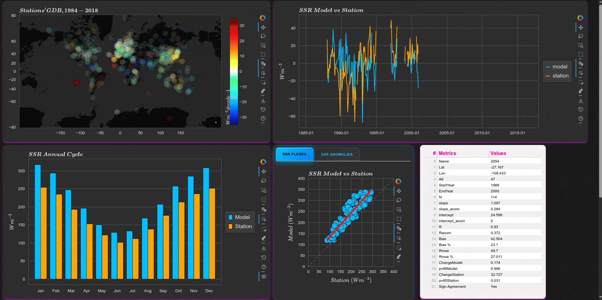Screen dimensions: 602x300
Task: Toggle Tap tool on the time series plot
Action: click(581, 73)
